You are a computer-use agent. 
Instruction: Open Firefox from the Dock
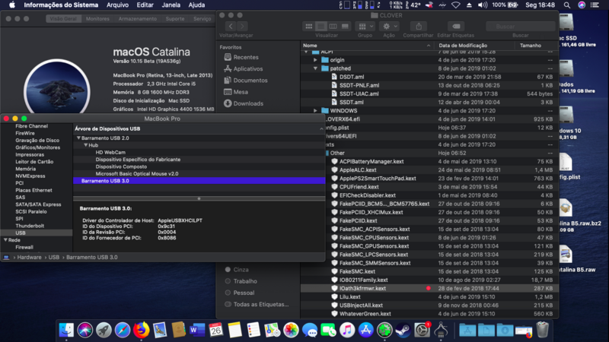[x=141, y=330]
